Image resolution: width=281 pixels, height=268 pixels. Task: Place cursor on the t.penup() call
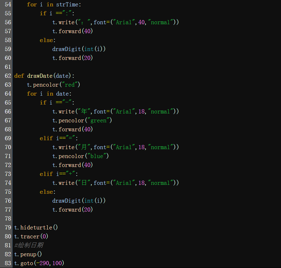[x=28, y=254]
